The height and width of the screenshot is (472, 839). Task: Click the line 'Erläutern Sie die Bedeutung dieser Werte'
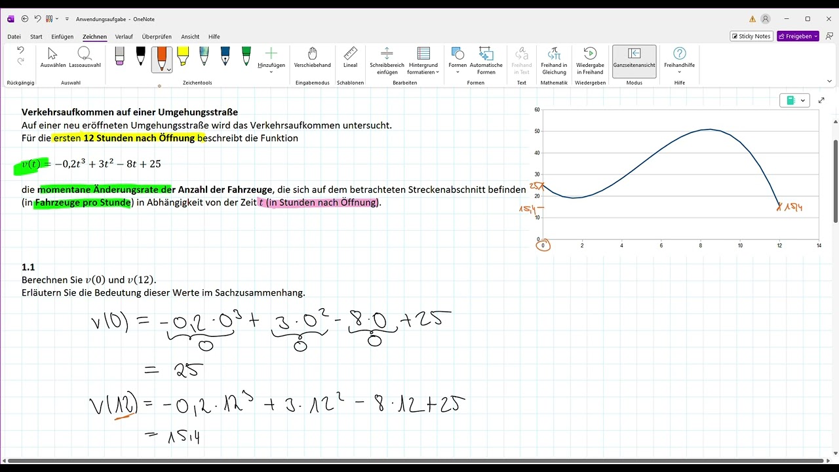(x=163, y=292)
